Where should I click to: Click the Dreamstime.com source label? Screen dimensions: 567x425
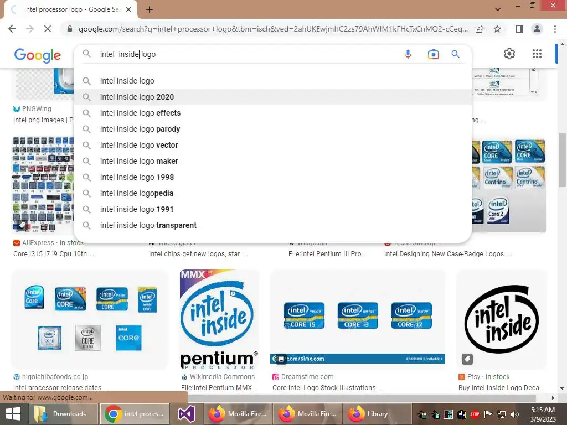307,376
